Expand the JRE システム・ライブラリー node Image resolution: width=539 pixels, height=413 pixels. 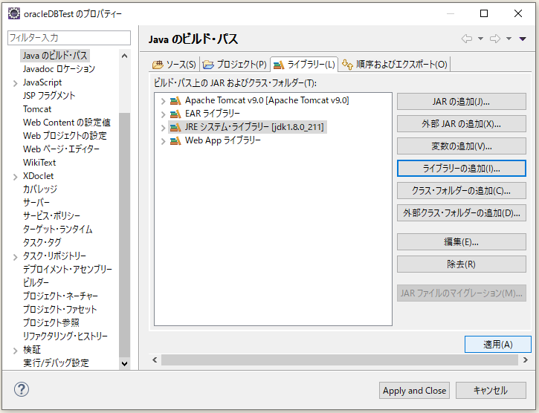(x=164, y=128)
